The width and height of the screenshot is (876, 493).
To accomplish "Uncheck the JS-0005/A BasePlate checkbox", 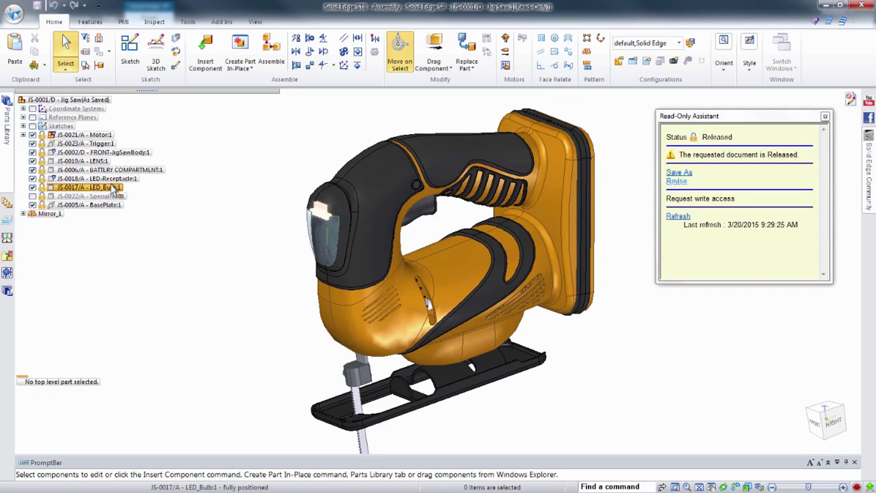I will [32, 205].
